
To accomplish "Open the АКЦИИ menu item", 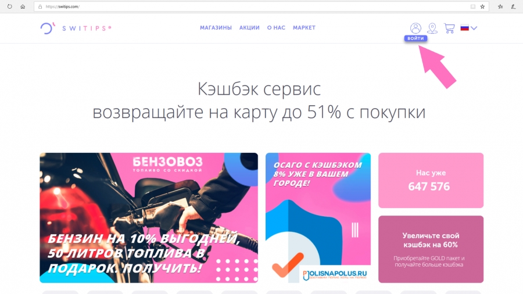I will (249, 28).
